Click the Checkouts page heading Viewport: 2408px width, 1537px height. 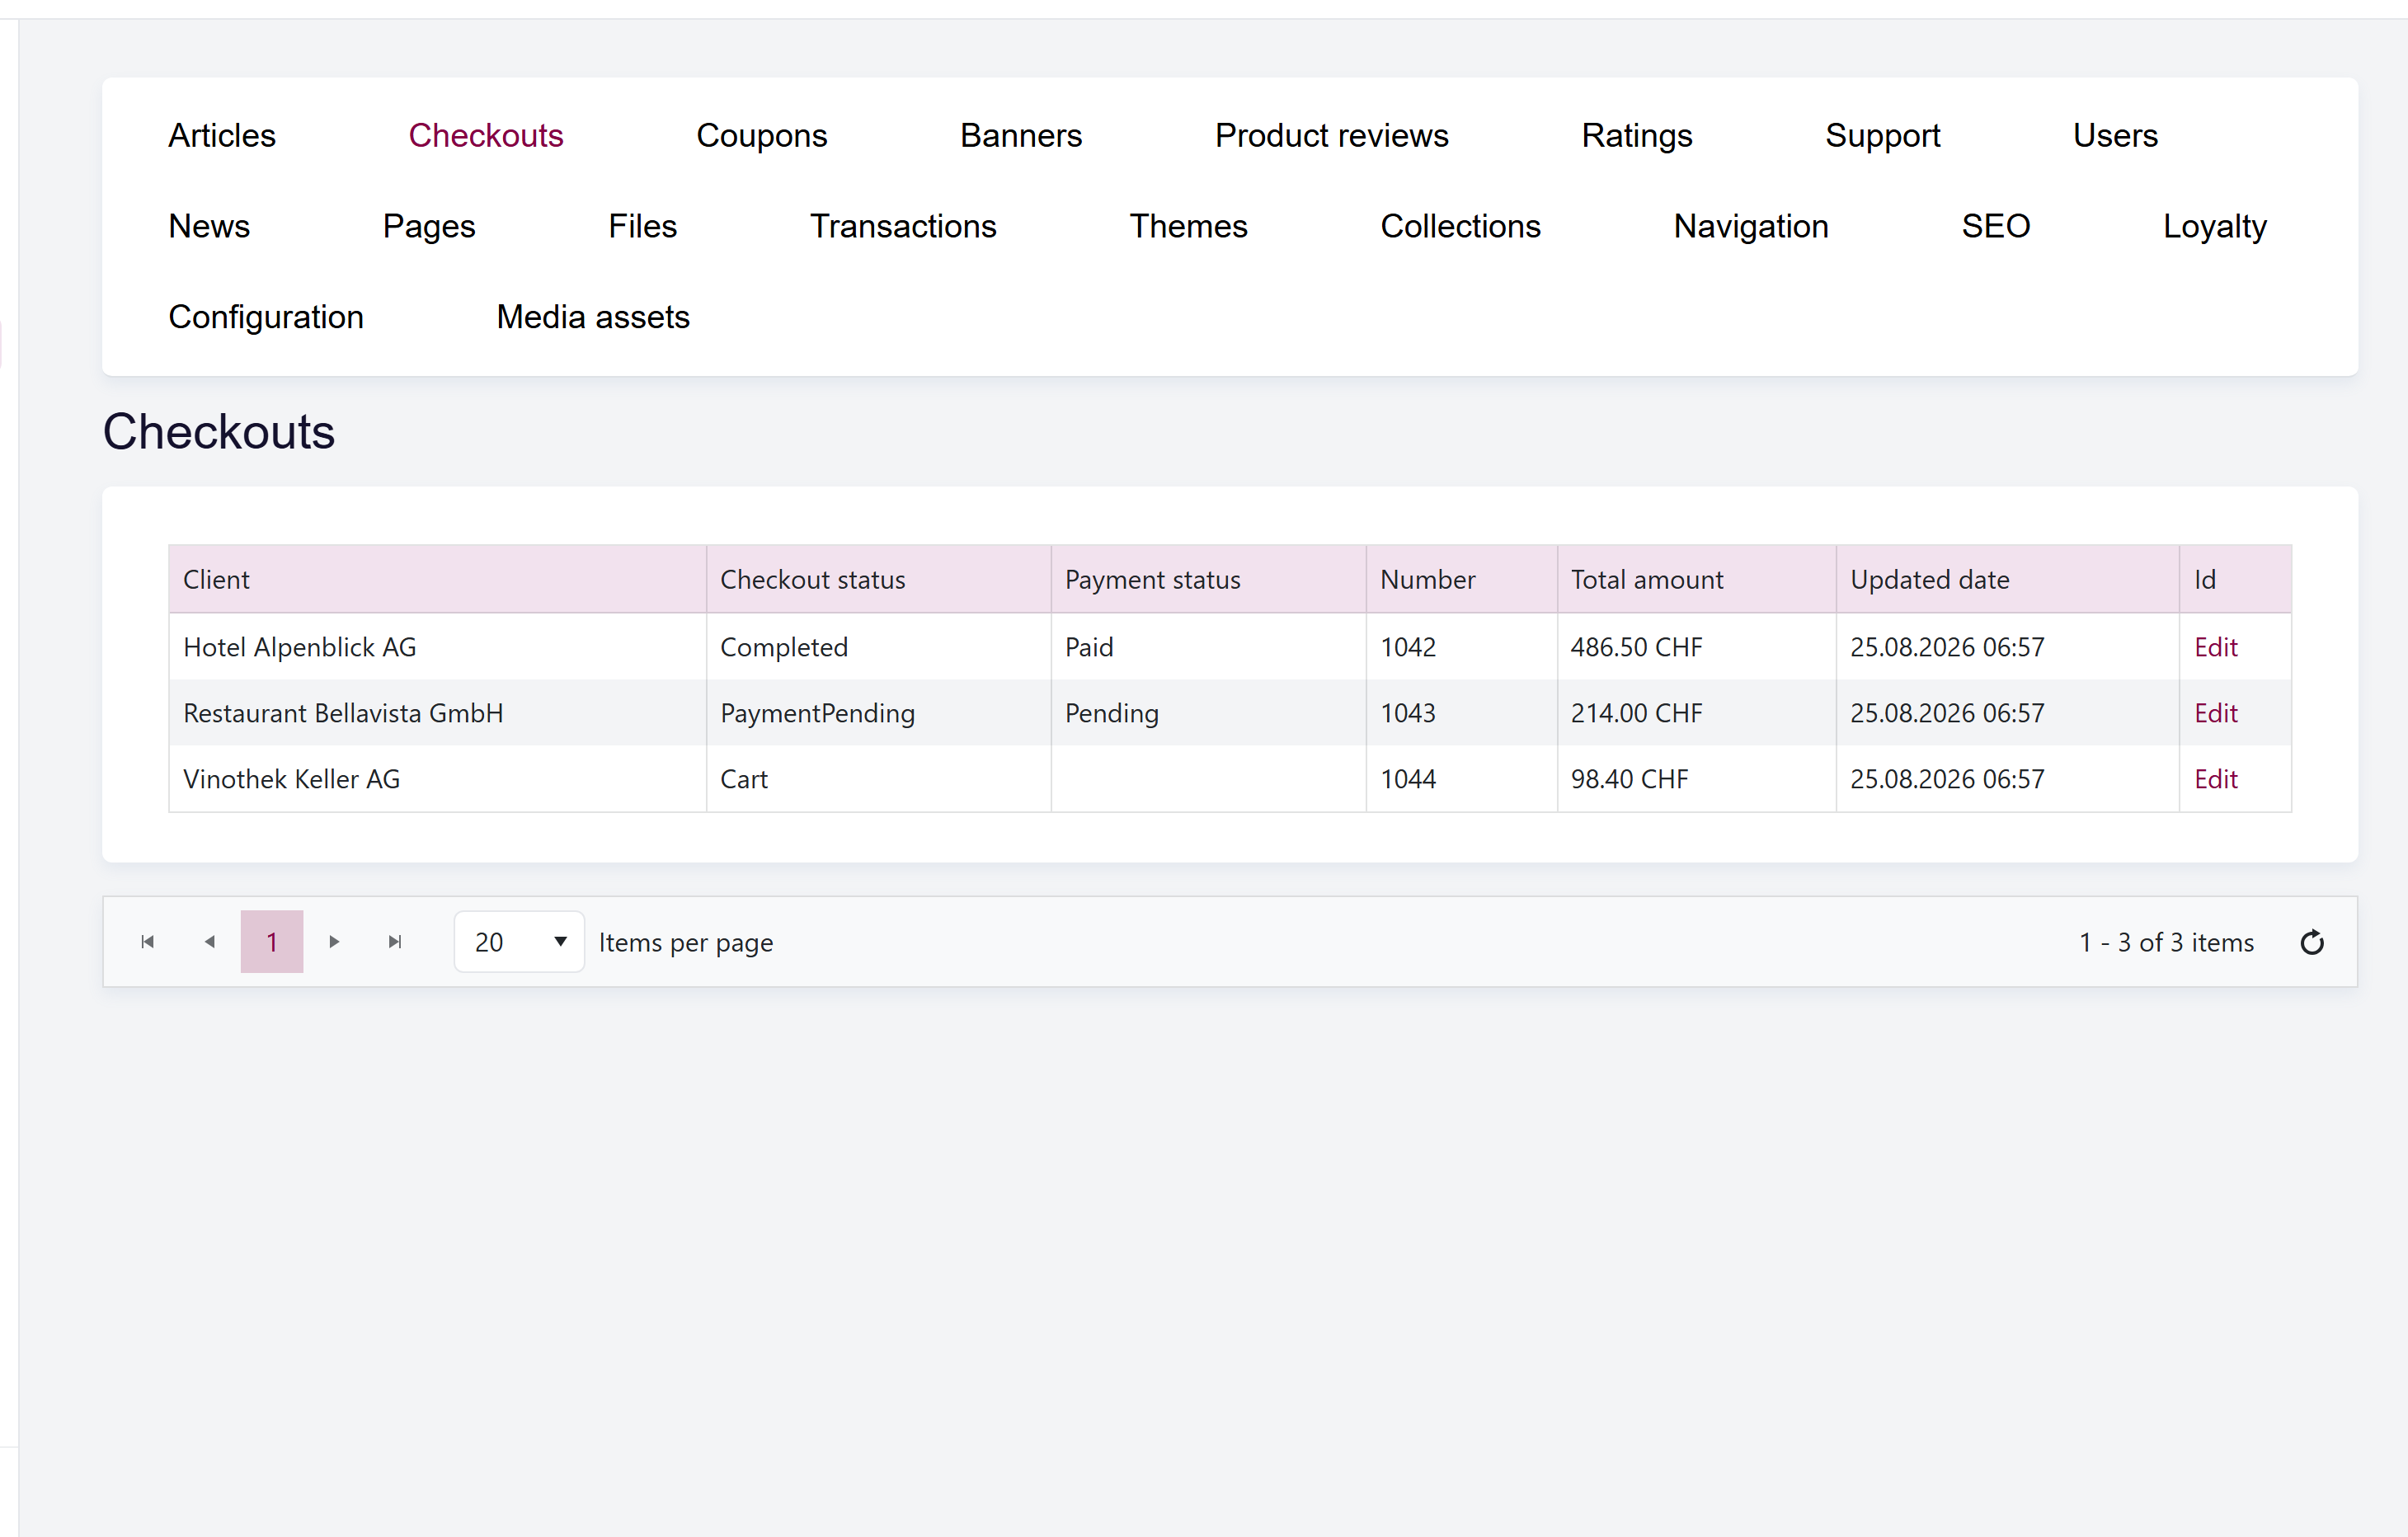coord(219,431)
